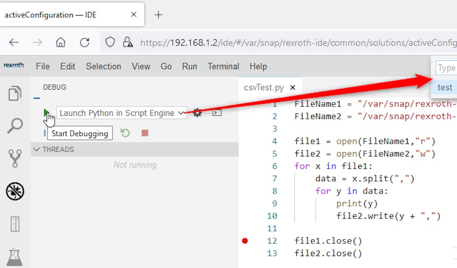The height and width of the screenshot is (268, 457).
Task: Click the quick pick Type input field
Action: point(446,68)
